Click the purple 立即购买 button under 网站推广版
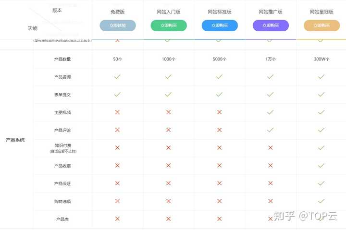 point(271,25)
